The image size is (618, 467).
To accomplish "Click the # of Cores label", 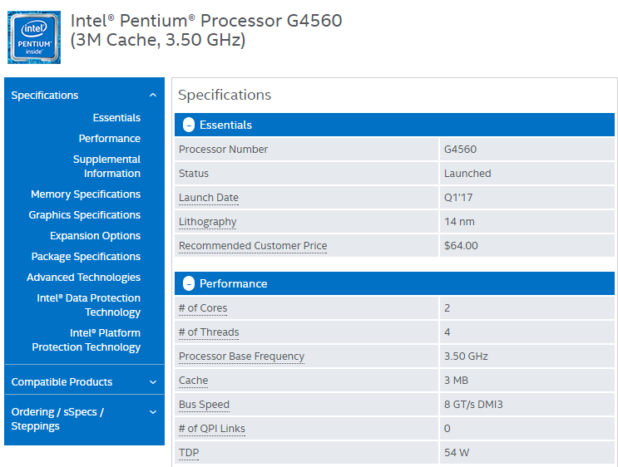I will tap(203, 308).
